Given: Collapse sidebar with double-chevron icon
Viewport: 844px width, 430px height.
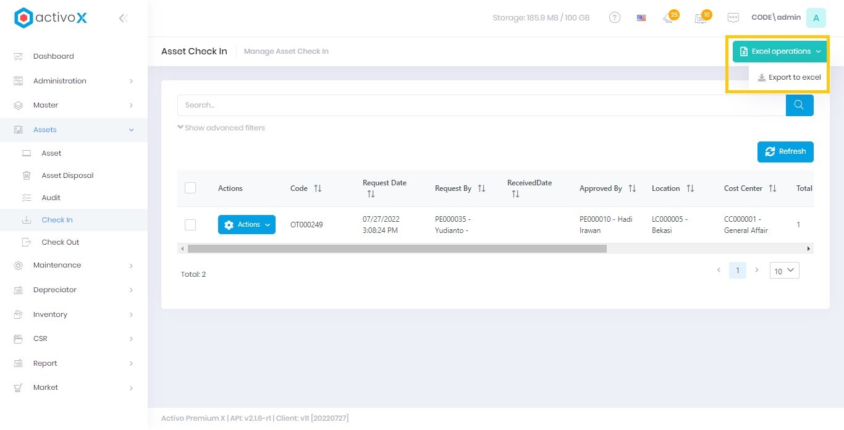Looking at the screenshot, I should pyautogui.click(x=123, y=19).
